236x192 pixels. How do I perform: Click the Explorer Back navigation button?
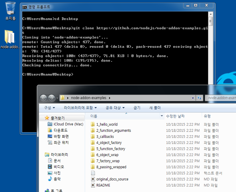tap(43, 98)
